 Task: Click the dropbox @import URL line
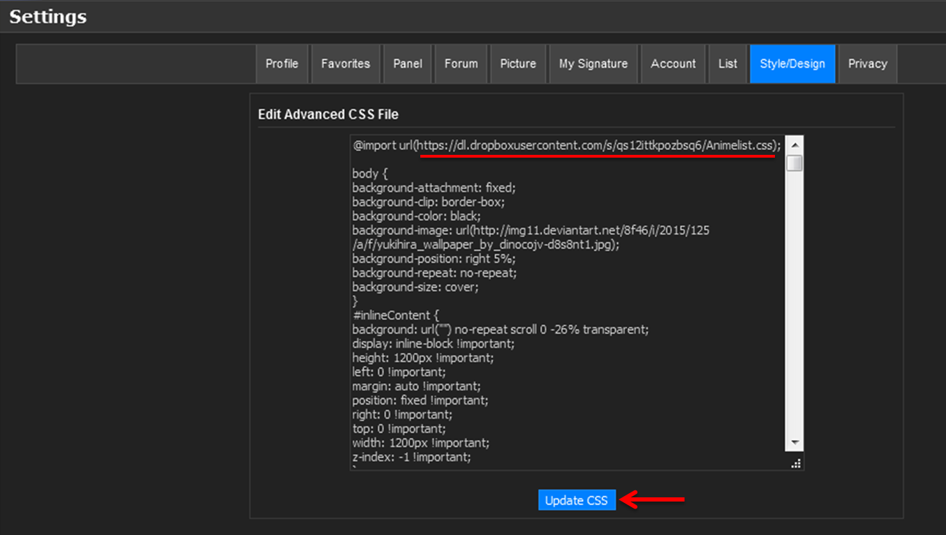tap(566, 146)
